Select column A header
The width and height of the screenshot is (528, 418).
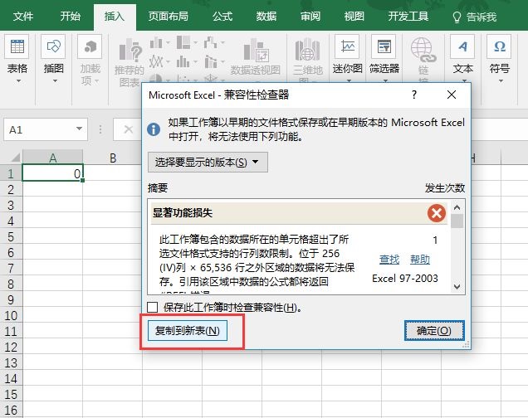[x=52, y=158]
